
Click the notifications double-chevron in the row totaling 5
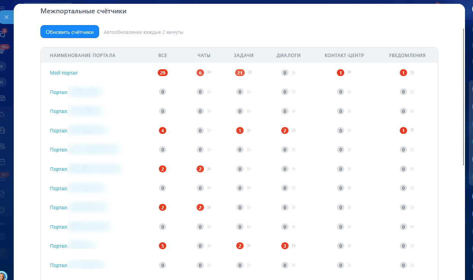click(412, 246)
